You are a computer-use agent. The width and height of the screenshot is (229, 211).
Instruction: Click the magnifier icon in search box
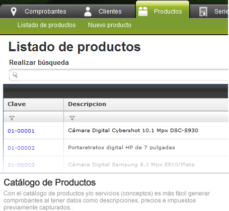pos(15,75)
